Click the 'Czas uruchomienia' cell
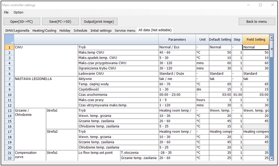 tap(118, 95)
